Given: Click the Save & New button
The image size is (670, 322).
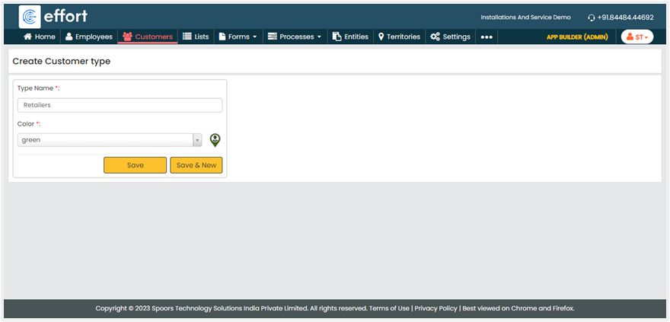Looking at the screenshot, I should pyautogui.click(x=196, y=165).
